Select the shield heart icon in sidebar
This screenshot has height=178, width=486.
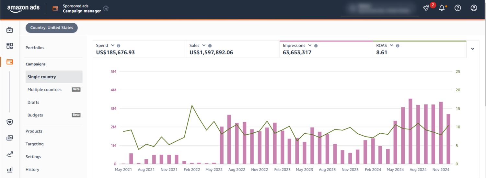pyautogui.click(x=10, y=122)
